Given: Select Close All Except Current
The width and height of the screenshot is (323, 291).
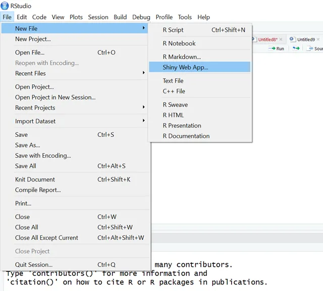Looking at the screenshot, I should pyautogui.click(x=75, y=238).
